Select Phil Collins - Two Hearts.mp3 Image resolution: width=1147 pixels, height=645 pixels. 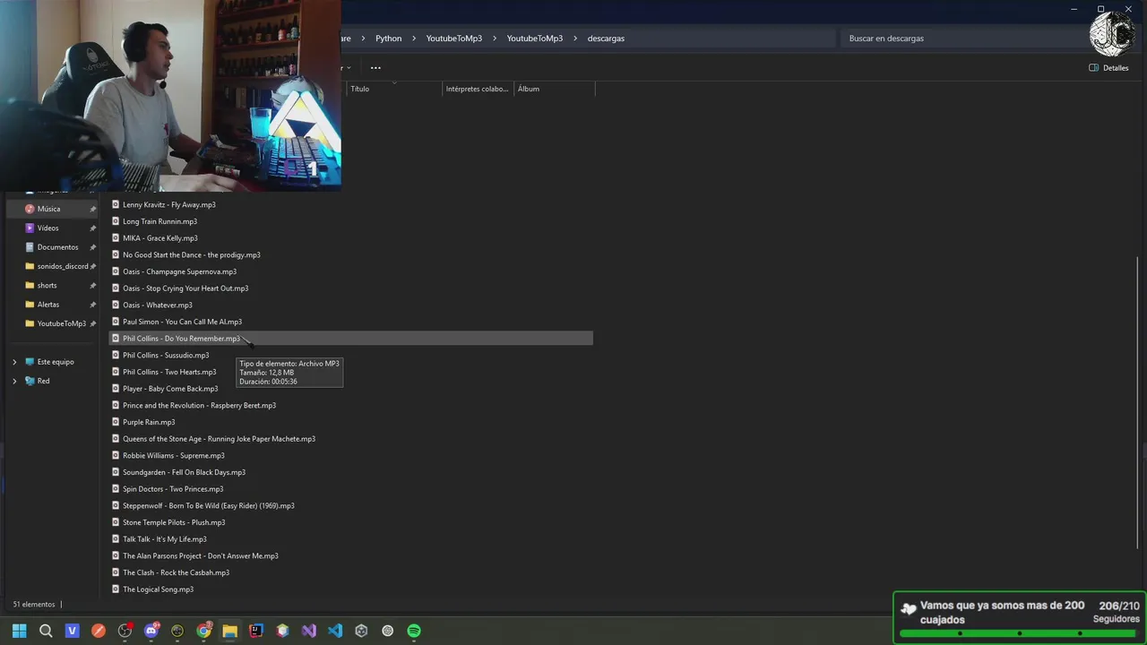coord(169,372)
